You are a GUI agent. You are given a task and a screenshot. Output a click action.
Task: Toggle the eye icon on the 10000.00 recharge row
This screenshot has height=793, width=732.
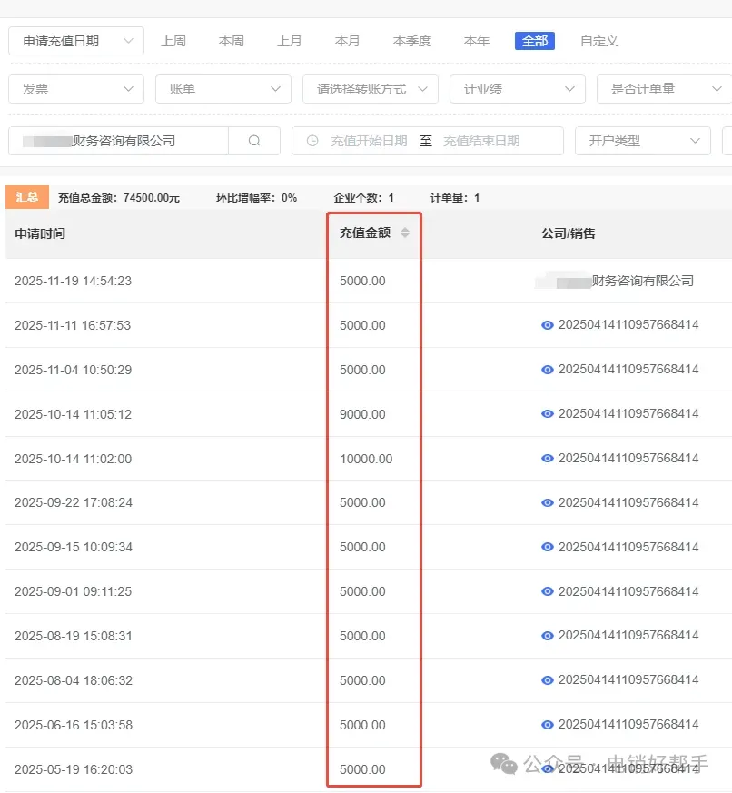[x=548, y=459]
